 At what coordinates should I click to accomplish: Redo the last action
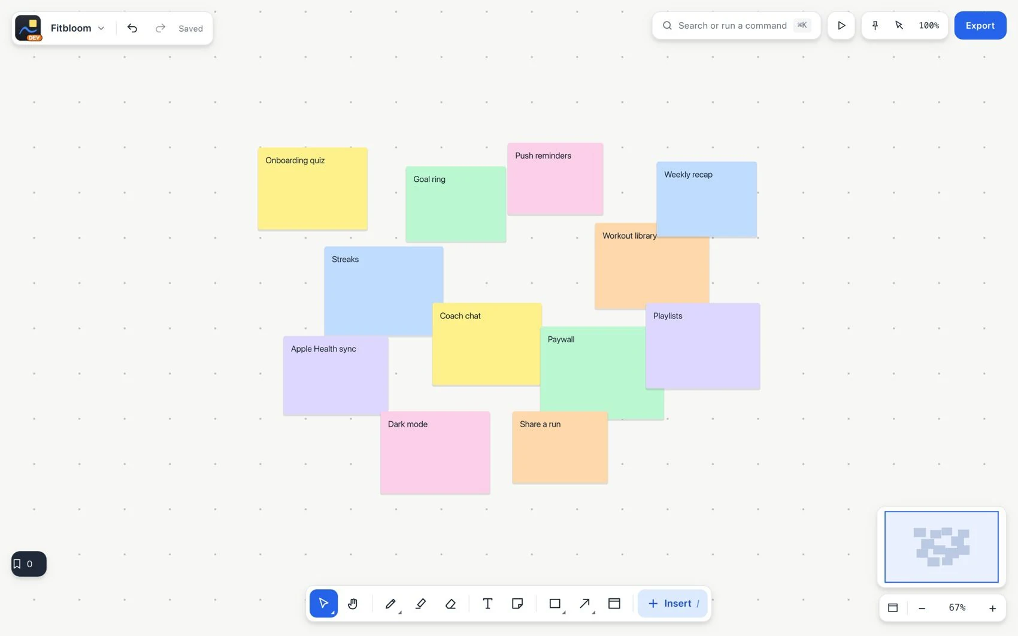tap(160, 28)
